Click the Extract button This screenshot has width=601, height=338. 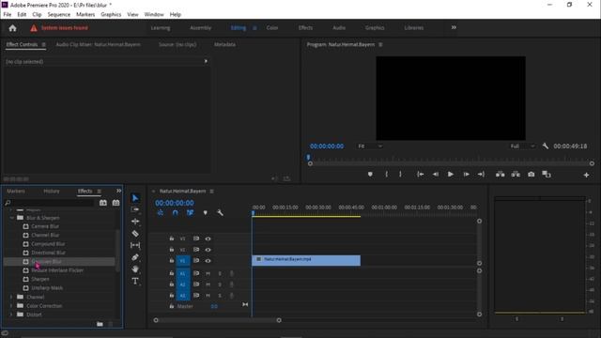(x=516, y=175)
